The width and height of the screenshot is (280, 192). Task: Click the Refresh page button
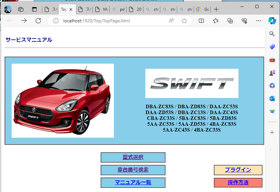(x=38, y=21)
